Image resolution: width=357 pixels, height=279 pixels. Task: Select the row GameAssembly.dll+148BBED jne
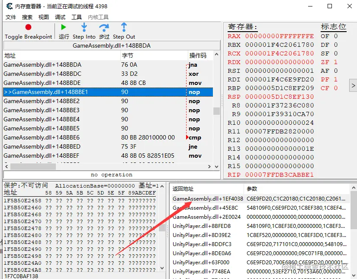(108, 147)
